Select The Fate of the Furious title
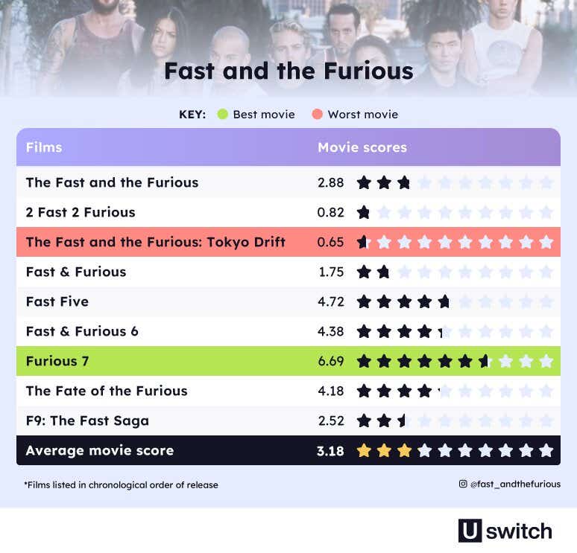Viewport: 577px width, 553px height. pyautogui.click(x=107, y=391)
